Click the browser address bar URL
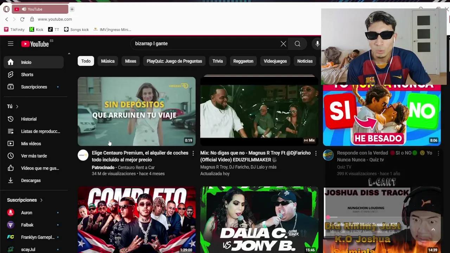The width and height of the screenshot is (450, 253). coord(55,19)
